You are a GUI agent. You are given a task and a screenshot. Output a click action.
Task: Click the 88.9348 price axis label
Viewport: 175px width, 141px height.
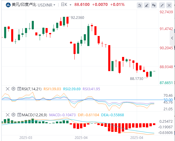tap(166, 67)
